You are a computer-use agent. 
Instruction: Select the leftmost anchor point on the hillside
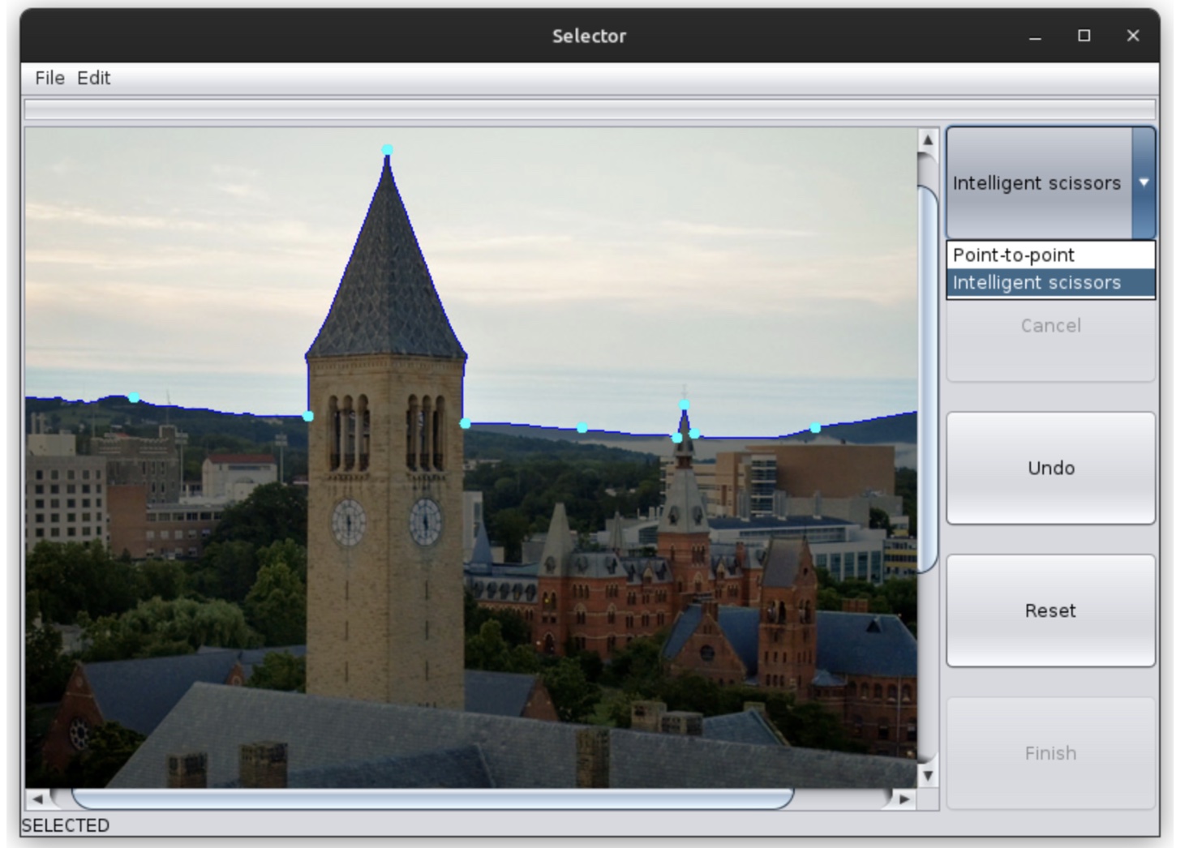[134, 398]
